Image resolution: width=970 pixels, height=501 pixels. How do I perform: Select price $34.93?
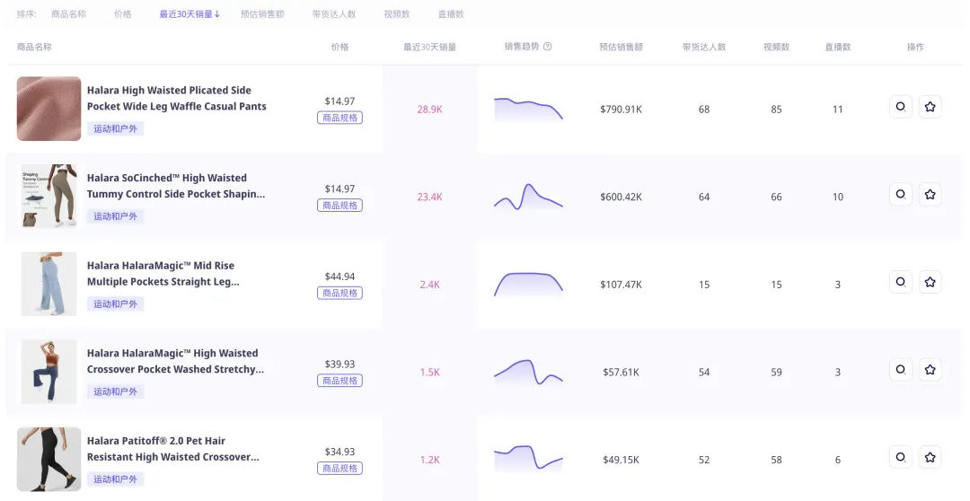(339, 453)
